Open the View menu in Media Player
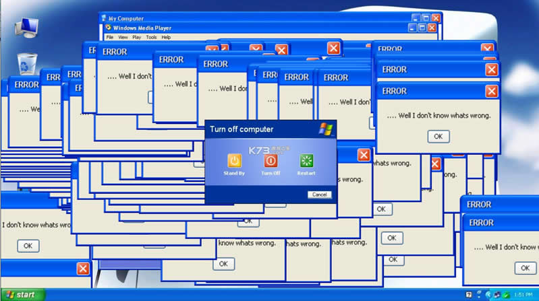Image resolution: width=539 pixels, height=301 pixels. point(123,38)
